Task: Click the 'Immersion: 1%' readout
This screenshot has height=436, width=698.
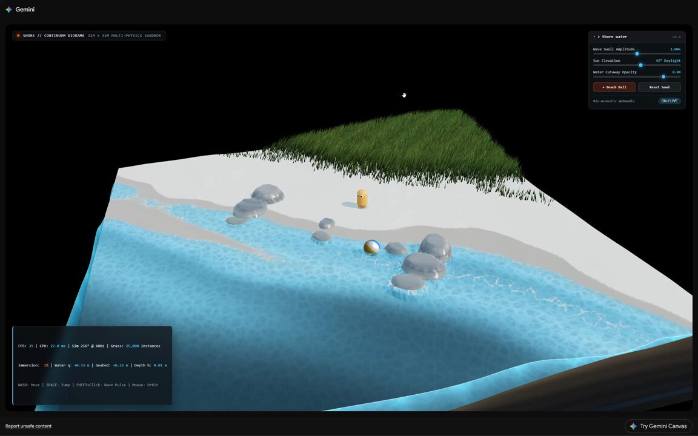Action: coord(33,366)
